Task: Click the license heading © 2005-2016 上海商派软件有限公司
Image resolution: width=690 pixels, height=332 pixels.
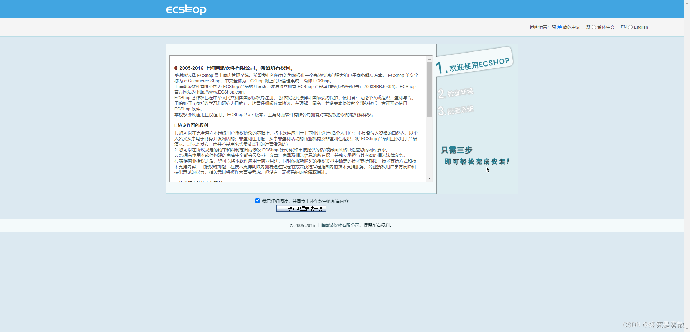Action: click(x=234, y=68)
